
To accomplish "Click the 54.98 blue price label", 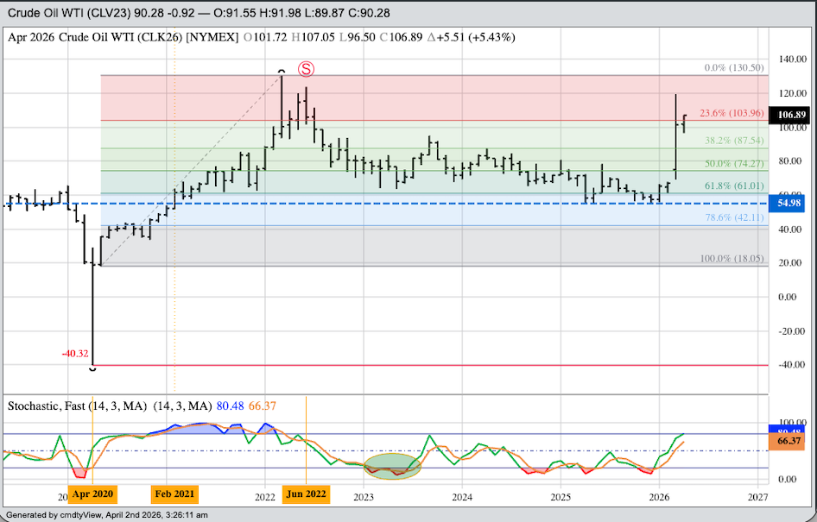I will click(x=788, y=203).
